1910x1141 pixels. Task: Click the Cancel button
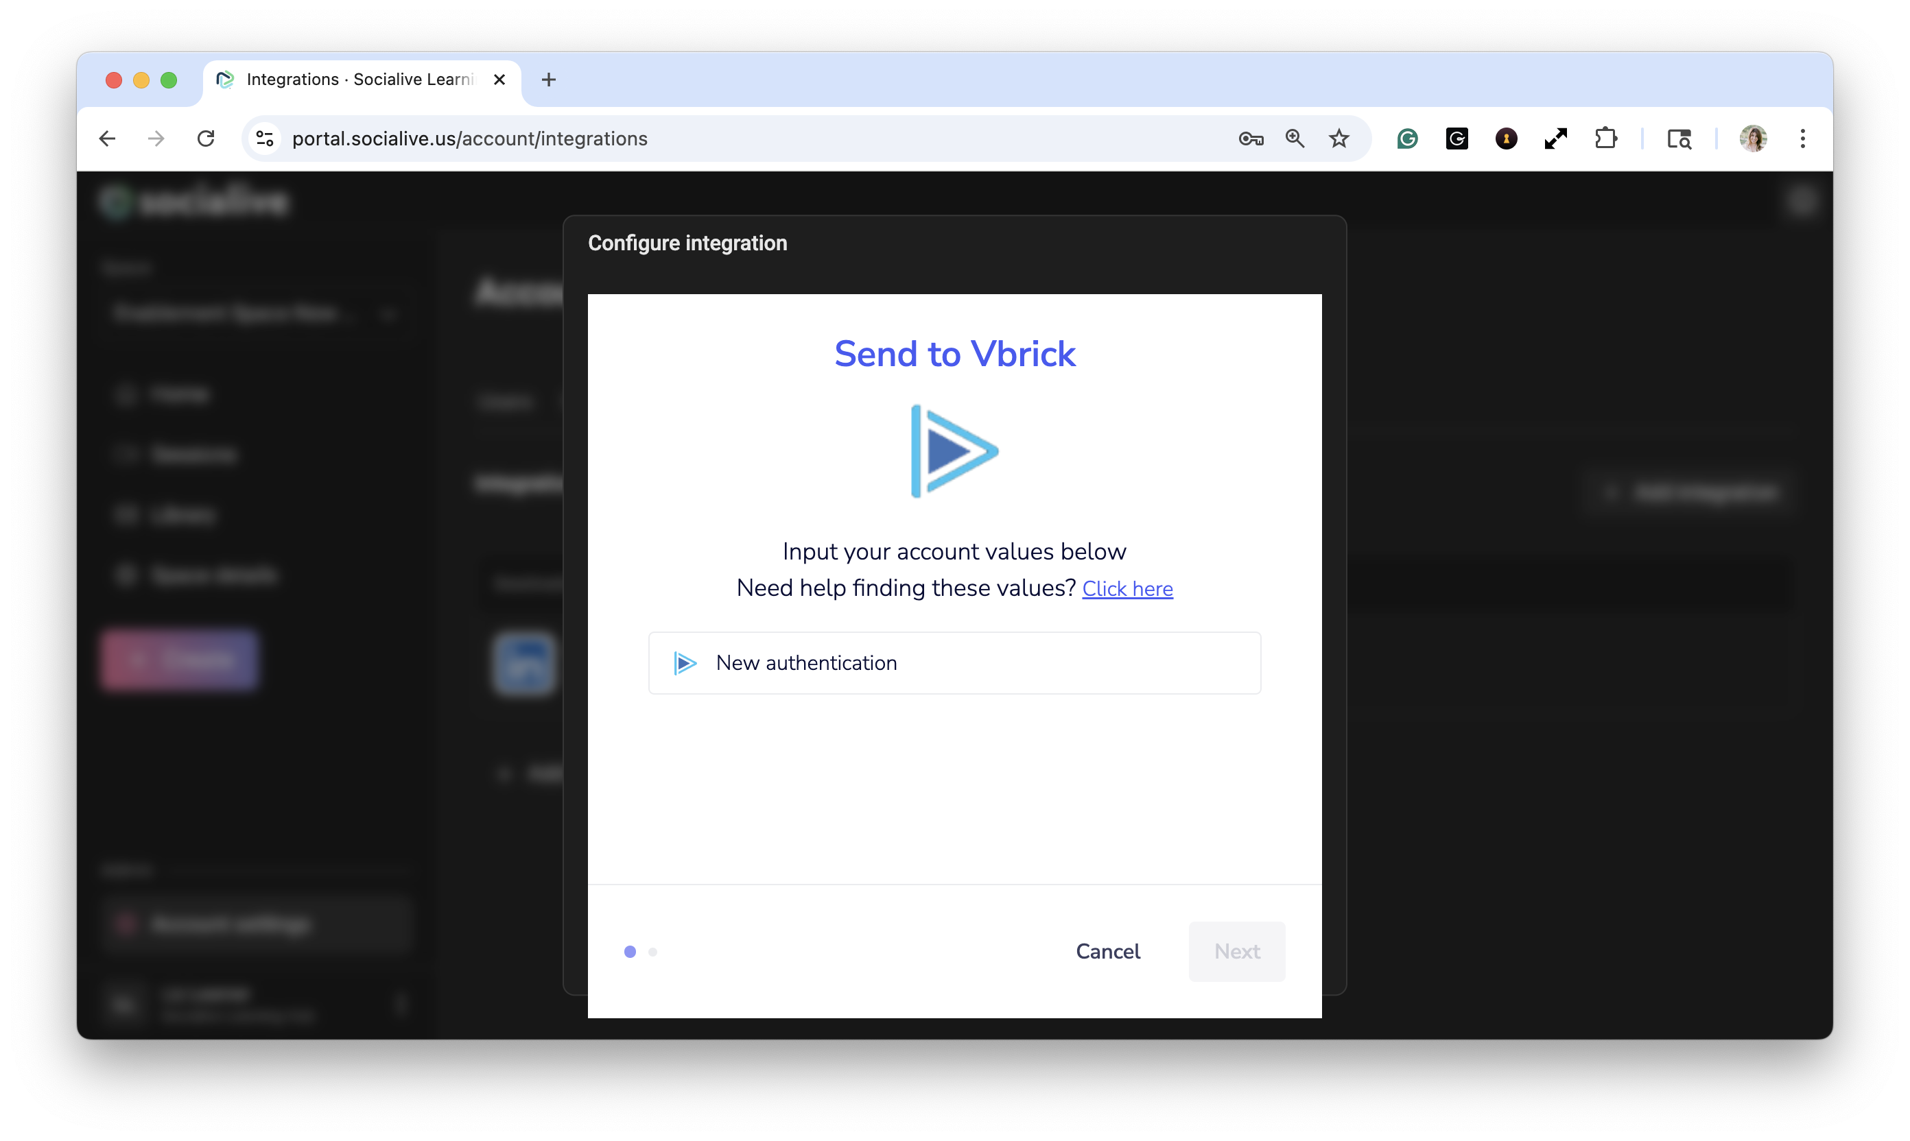[x=1108, y=952]
